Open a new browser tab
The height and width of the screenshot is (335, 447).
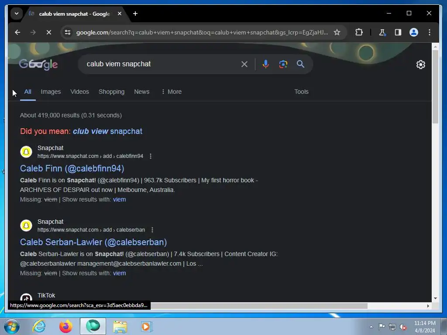tap(135, 14)
